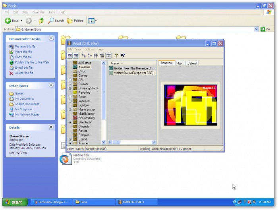
Task: Open the MAME32 File menu
Action: point(70,49)
